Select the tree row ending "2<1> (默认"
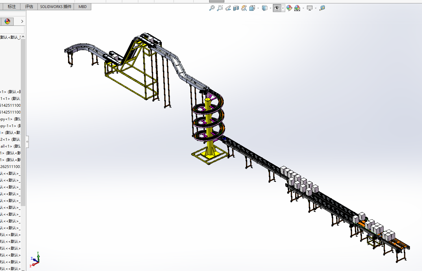Viewport: 422px width, 271px height. pyautogui.click(x=11, y=139)
